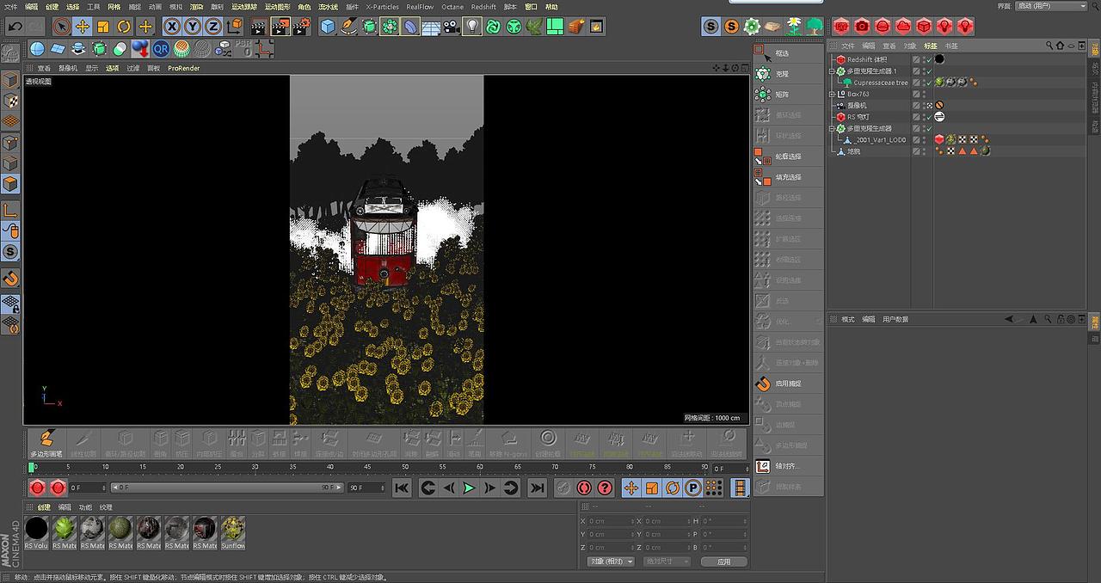Activate the Rotate tool icon
Viewport: 1101px width, 583px height.
point(124,27)
